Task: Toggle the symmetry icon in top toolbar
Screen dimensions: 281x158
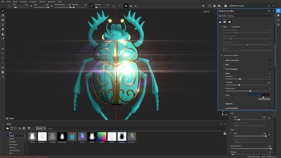Action: (x=126, y=6)
